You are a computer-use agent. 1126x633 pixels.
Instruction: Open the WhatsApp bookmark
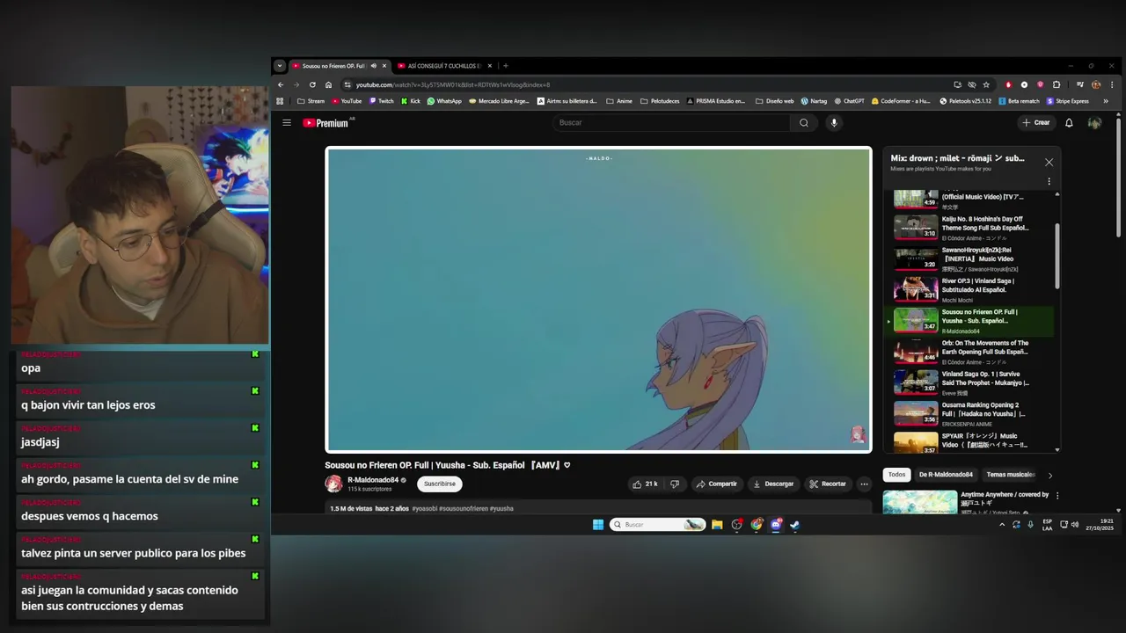click(444, 101)
